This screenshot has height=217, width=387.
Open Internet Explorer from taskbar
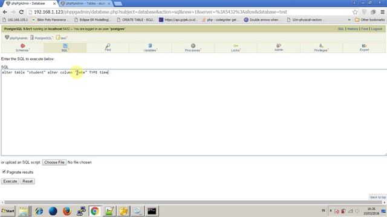pos(39,211)
